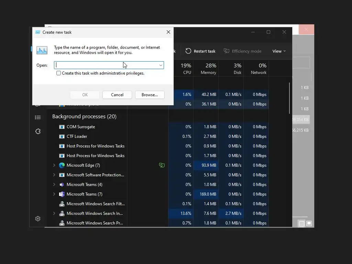Click 93.9 MB memory value of Edge
This screenshot has width=352, height=264.
[206, 165]
